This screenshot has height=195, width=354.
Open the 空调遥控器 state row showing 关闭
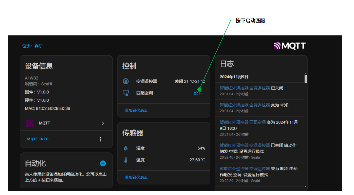click(164, 81)
